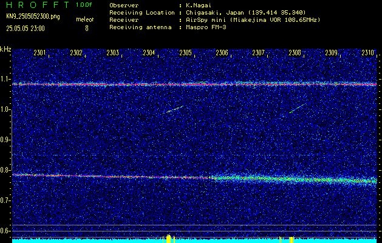Click the 0.7 kHz axis label
The width and height of the screenshot is (382, 243).
tap(5, 200)
